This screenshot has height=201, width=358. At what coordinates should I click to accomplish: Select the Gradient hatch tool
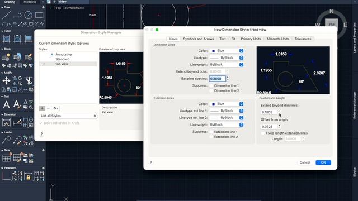[x=29, y=39]
